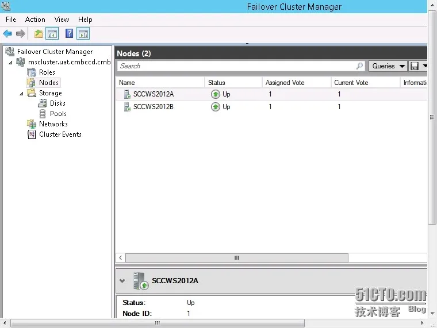Click the right vertical scrollbar thumb

click(x=432, y=117)
